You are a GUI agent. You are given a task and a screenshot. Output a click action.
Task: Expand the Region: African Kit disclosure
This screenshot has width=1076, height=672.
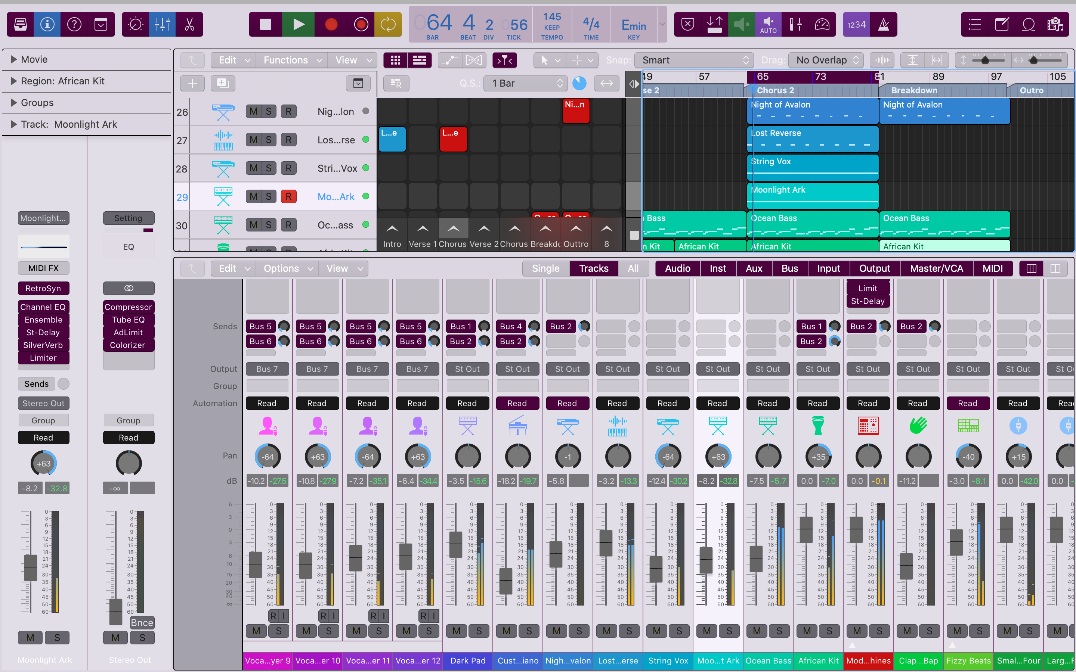point(14,81)
